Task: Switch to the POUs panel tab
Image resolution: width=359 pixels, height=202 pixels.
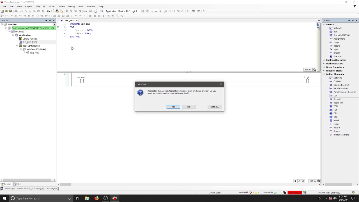Action: [x=17, y=184]
